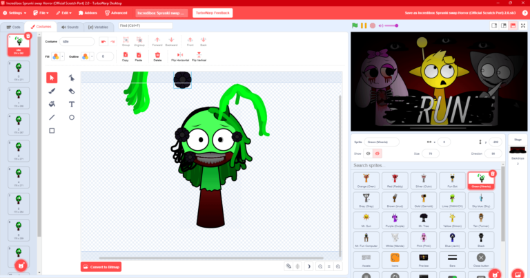
Task: Select the Fill bucket tool
Action: point(52,104)
